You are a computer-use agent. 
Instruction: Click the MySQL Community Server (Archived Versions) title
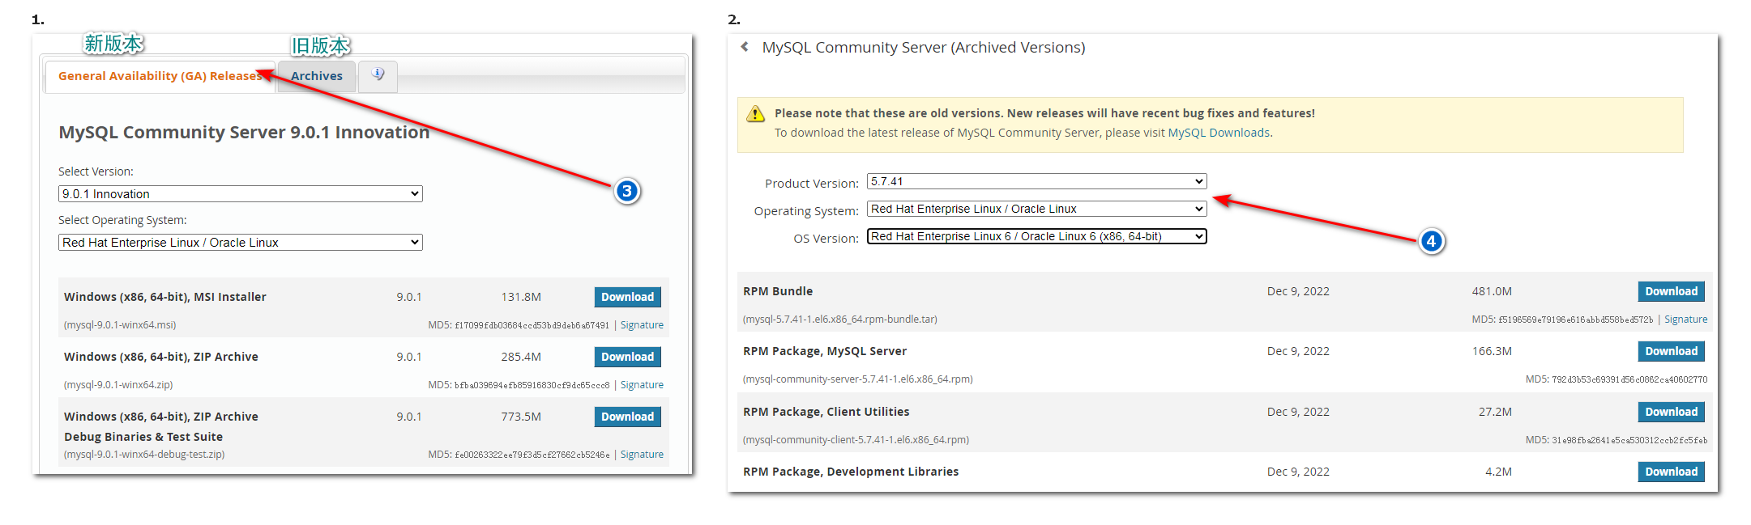[924, 48]
